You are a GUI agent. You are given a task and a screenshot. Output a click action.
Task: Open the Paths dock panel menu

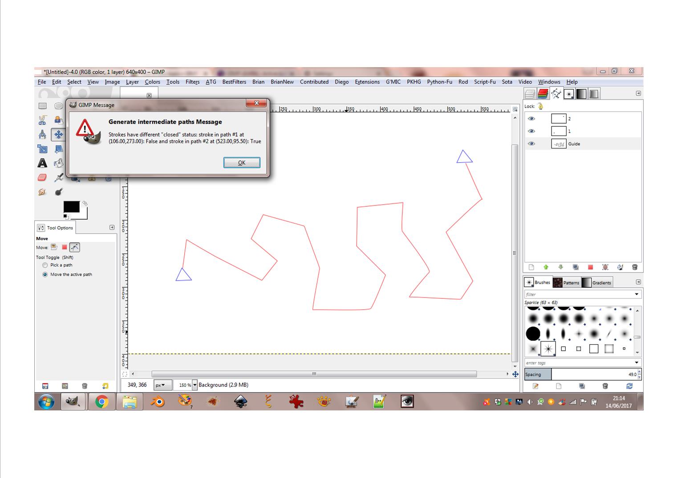(638, 93)
